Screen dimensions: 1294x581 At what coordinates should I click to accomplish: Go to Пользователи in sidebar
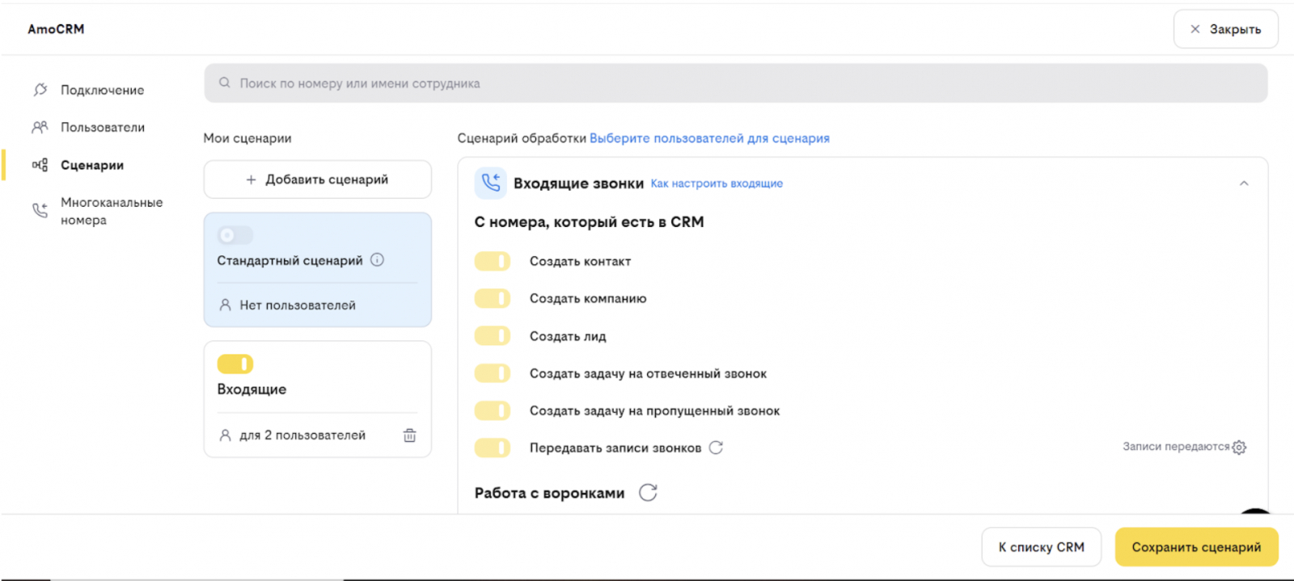[102, 128]
